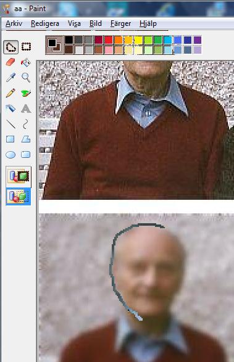Viewport: 234px width, 362px height.
Task: Open the Bild menu
Action: point(96,23)
